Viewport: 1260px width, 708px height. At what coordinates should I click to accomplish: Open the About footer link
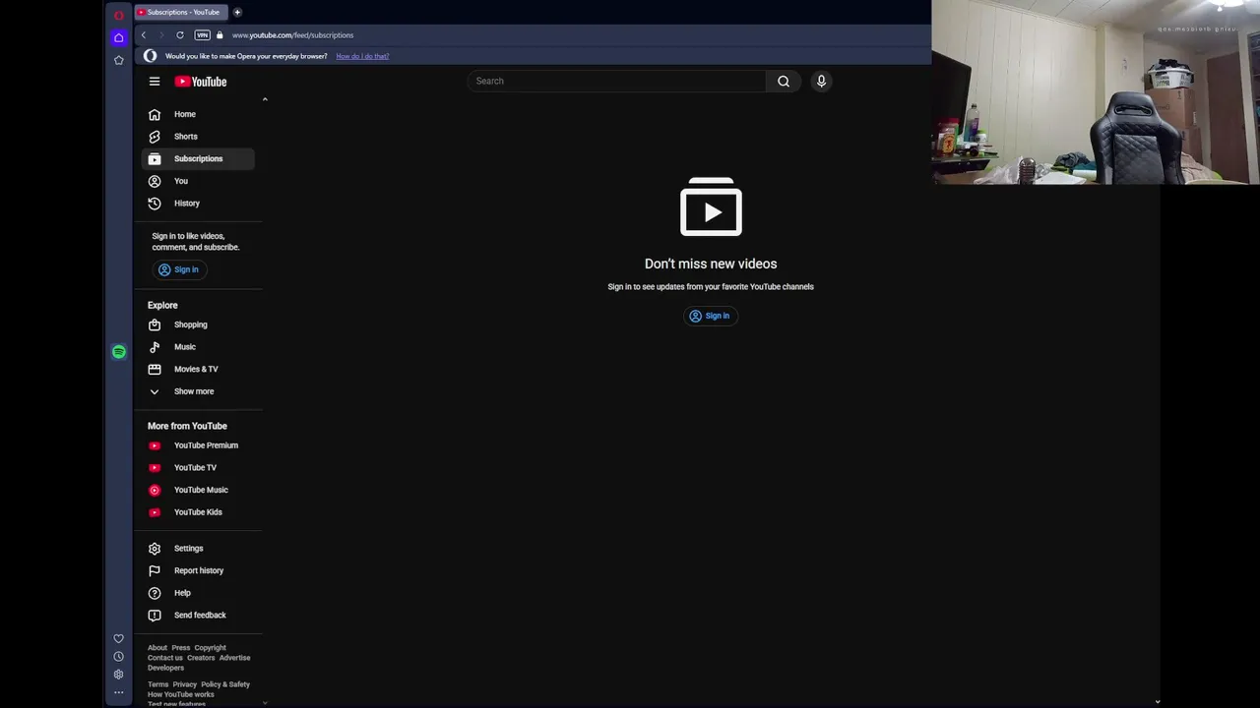tap(157, 648)
